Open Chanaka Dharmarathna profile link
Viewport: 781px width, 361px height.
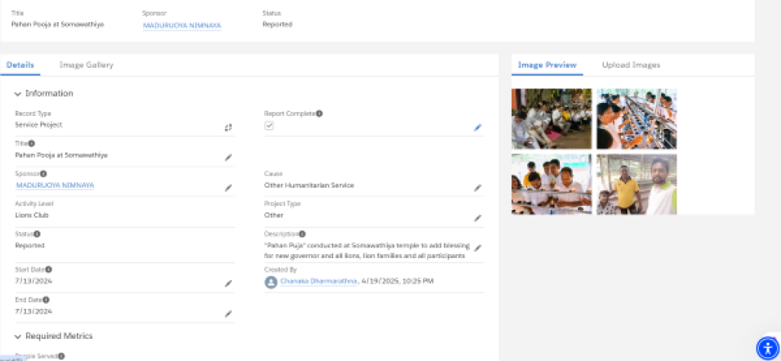pos(319,281)
